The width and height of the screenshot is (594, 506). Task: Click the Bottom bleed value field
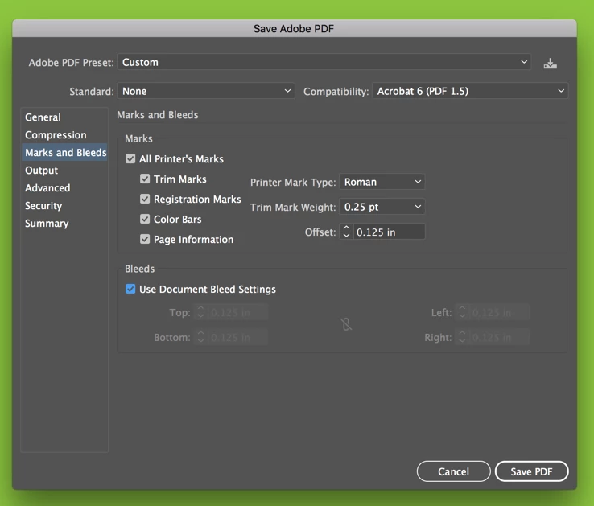point(238,337)
